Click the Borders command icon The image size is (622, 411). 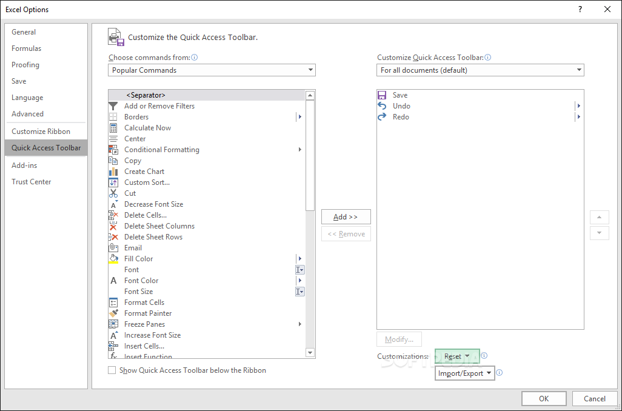coord(113,116)
